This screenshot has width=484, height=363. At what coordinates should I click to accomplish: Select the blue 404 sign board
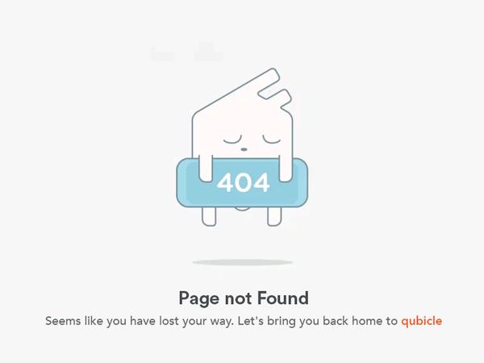(x=242, y=182)
